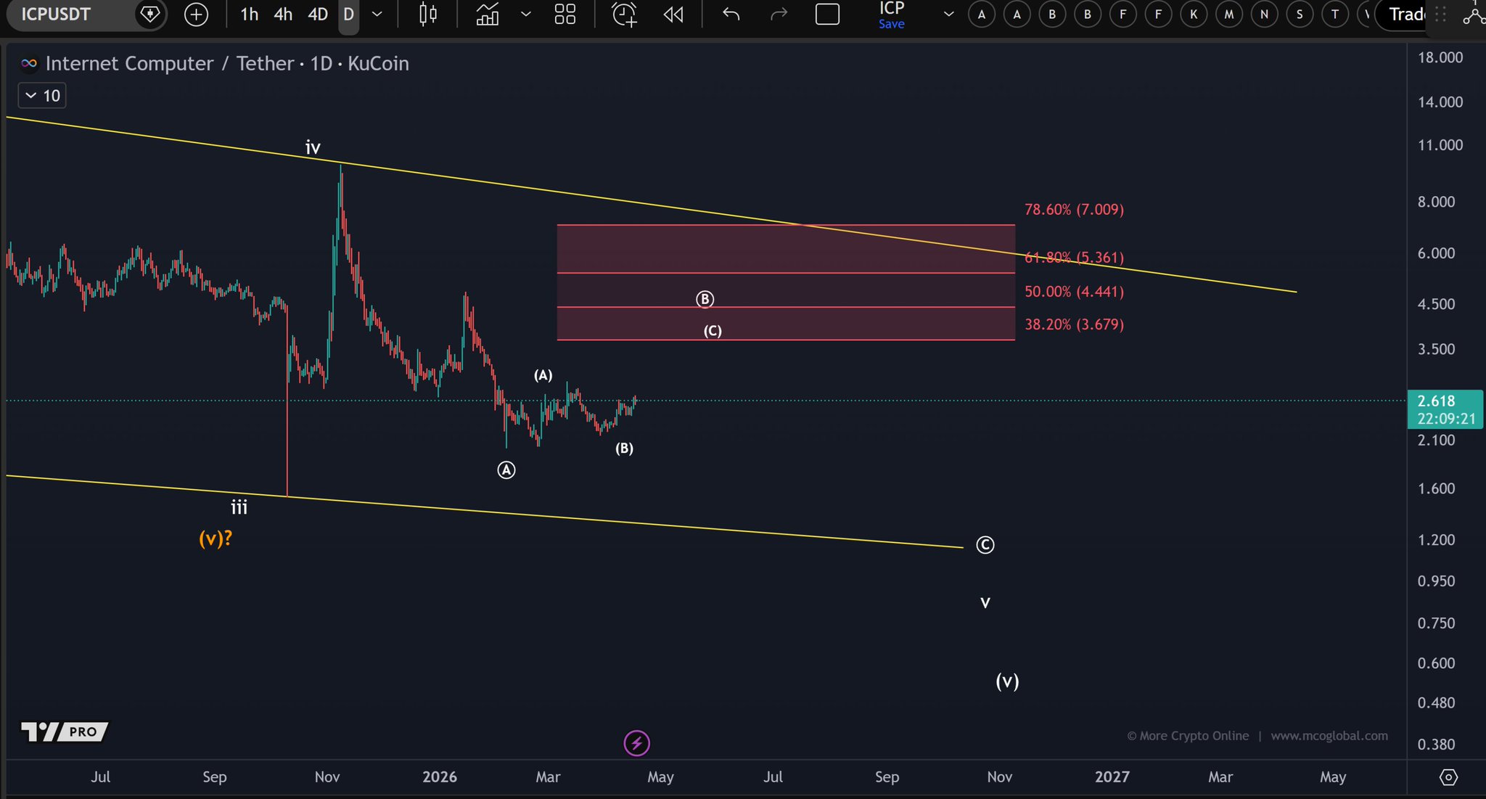This screenshot has width=1486, height=799.
Task: Click the layout setup rectangle icon
Action: [x=827, y=14]
